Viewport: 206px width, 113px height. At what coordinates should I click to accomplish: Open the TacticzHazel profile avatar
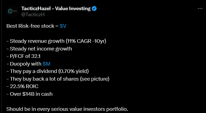tap(13, 12)
